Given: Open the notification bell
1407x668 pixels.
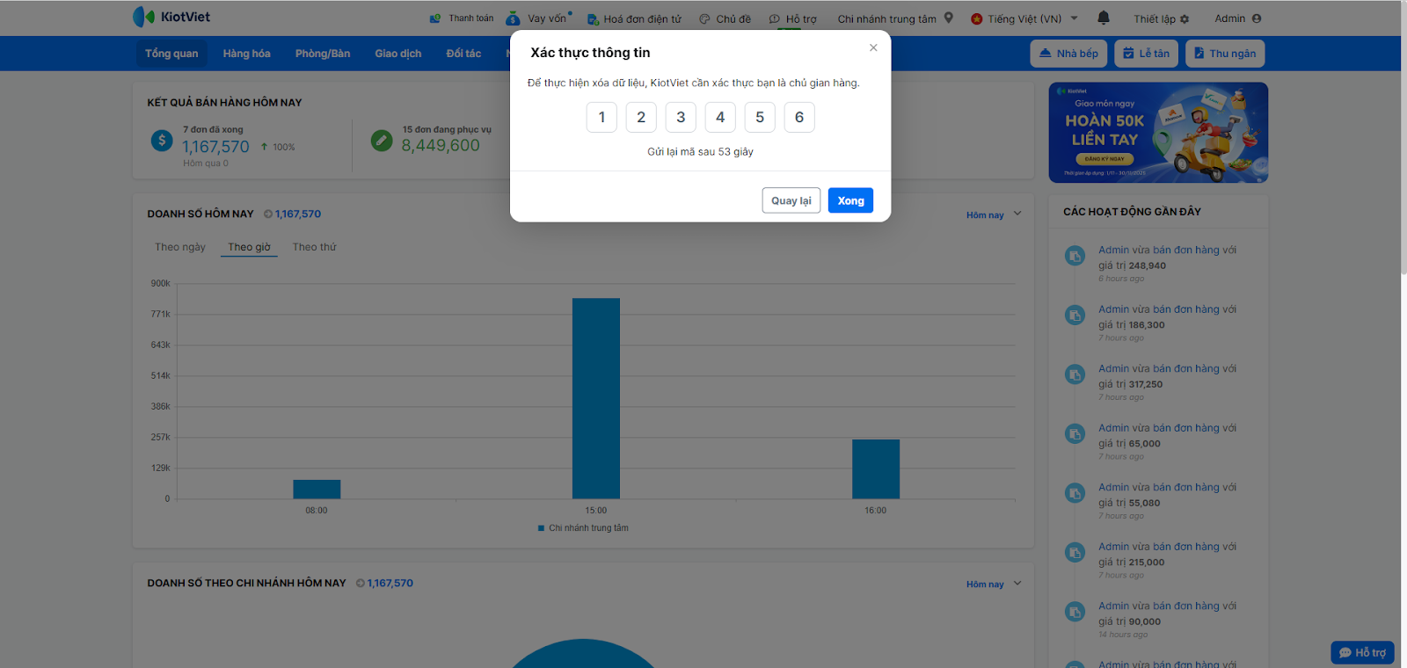Looking at the screenshot, I should tap(1104, 18).
